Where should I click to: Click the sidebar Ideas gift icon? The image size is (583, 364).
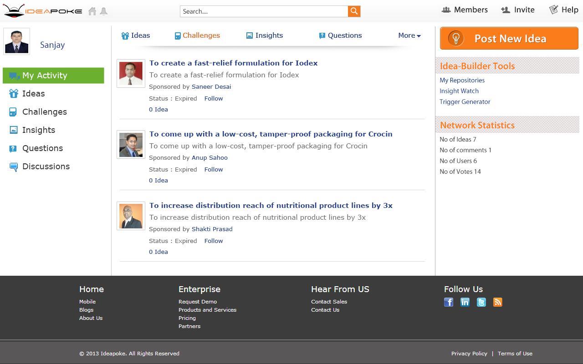click(14, 94)
